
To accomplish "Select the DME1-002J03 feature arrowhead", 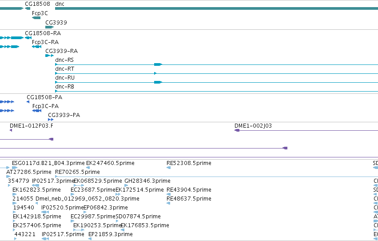I will pyautogui.click(x=237, y=130).
